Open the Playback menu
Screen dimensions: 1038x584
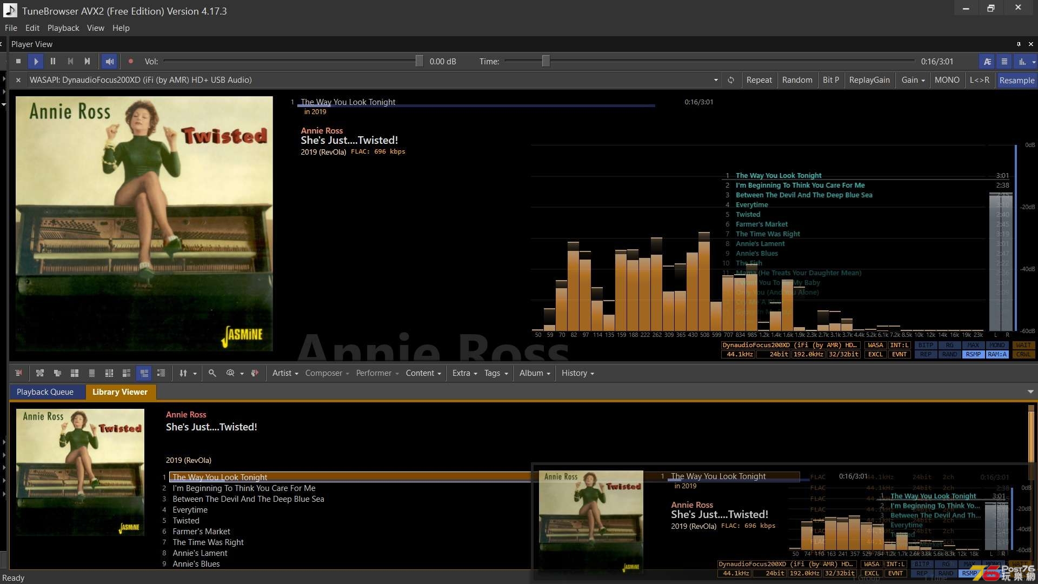pyautogui.click(x=63, y=28)
